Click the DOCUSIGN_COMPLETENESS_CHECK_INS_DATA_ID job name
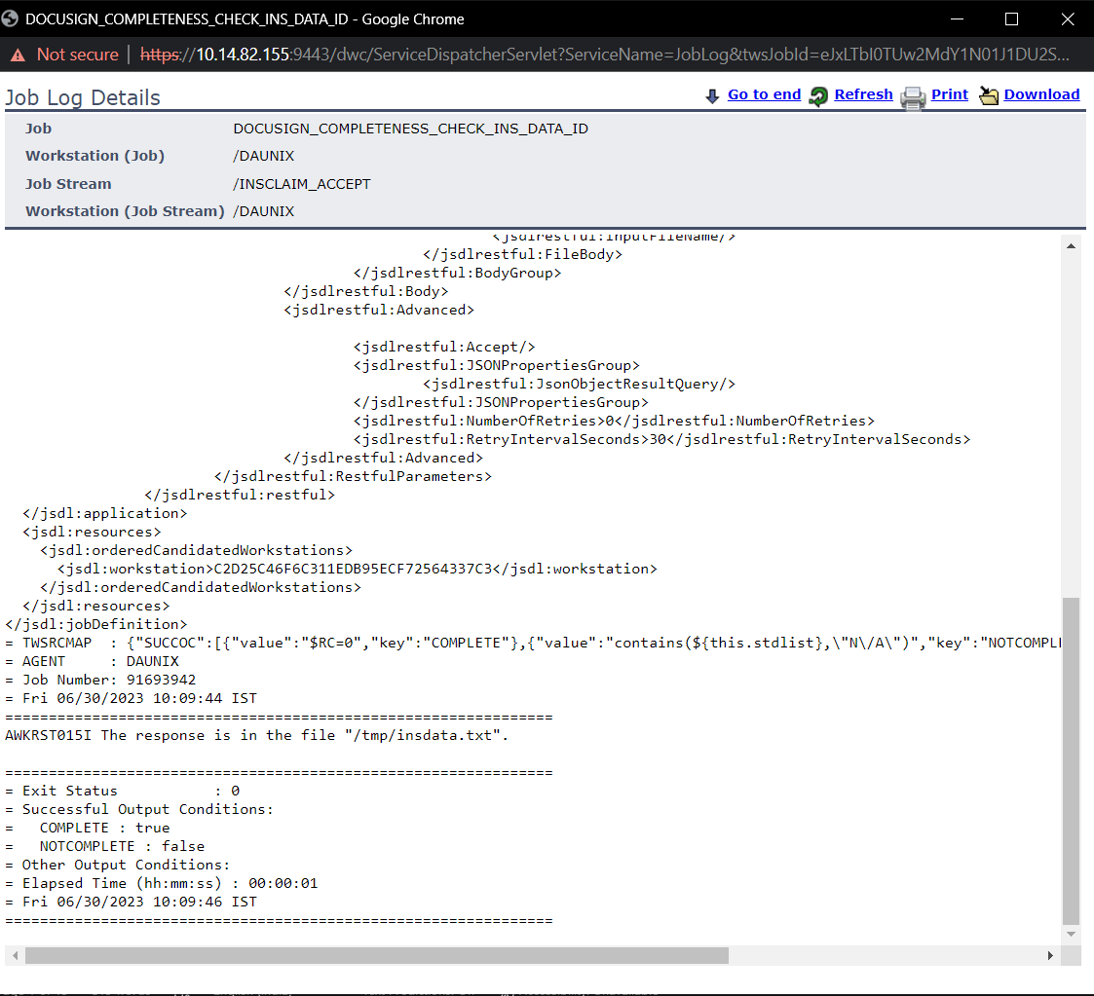This screenshot has width=1094, height=996. 410,128
